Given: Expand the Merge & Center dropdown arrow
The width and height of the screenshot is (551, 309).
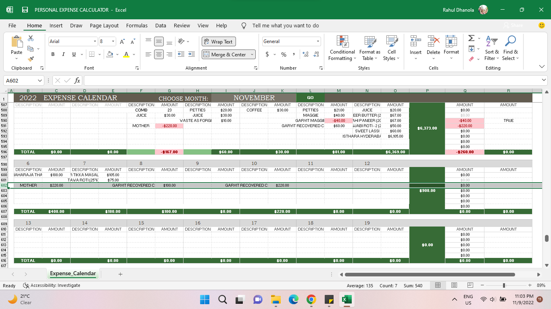Looking at the screenshot, I should tap(252, 54).
